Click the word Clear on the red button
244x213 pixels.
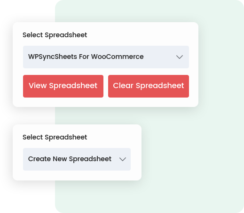click(x=123, y=86)
